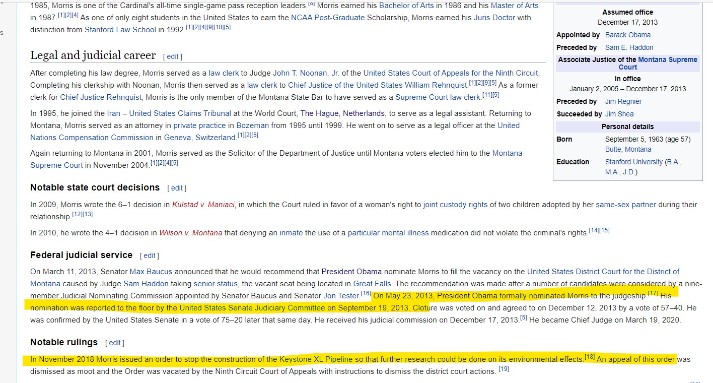
Task: Open the Jim Regnier infobox link
Action: pos(623,101)
